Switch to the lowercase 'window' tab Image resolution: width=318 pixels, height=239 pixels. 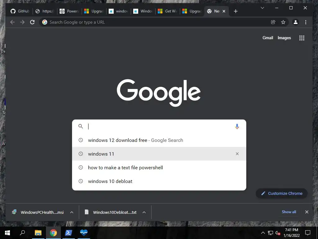[x=118, y=11]
